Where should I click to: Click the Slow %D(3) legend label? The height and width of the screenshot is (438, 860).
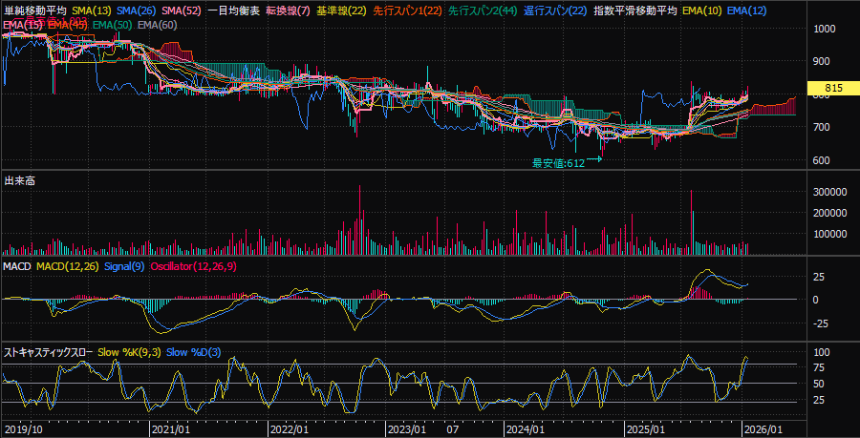coord(194,352)
